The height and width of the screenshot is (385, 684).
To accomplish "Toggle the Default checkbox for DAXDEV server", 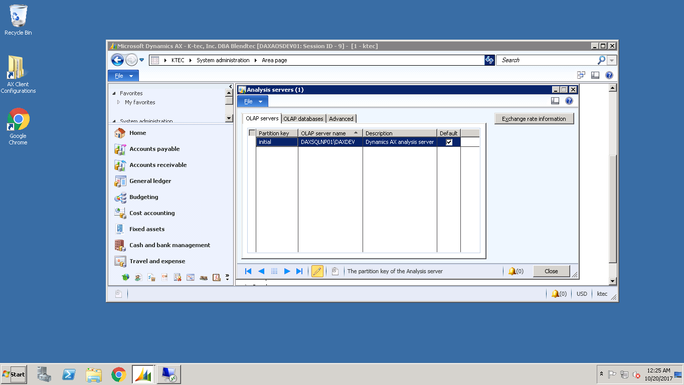I will 449,142.
